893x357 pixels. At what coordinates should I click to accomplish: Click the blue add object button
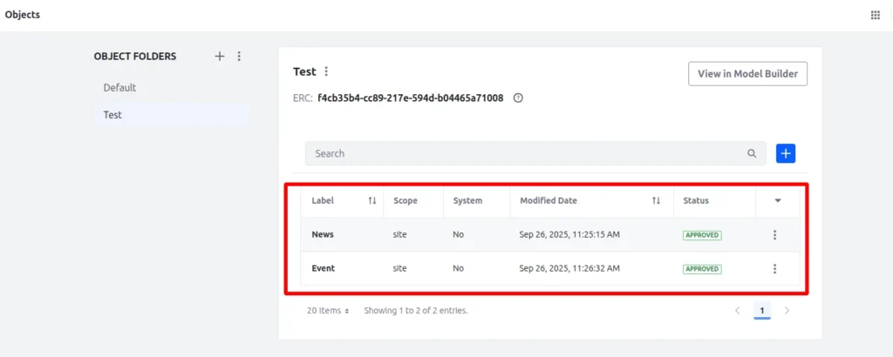tap(785, 153)
